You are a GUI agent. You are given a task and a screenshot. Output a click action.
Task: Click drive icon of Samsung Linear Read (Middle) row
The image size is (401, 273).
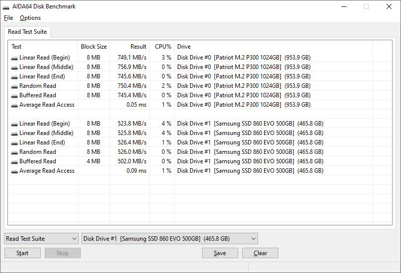tap(14, 134)
